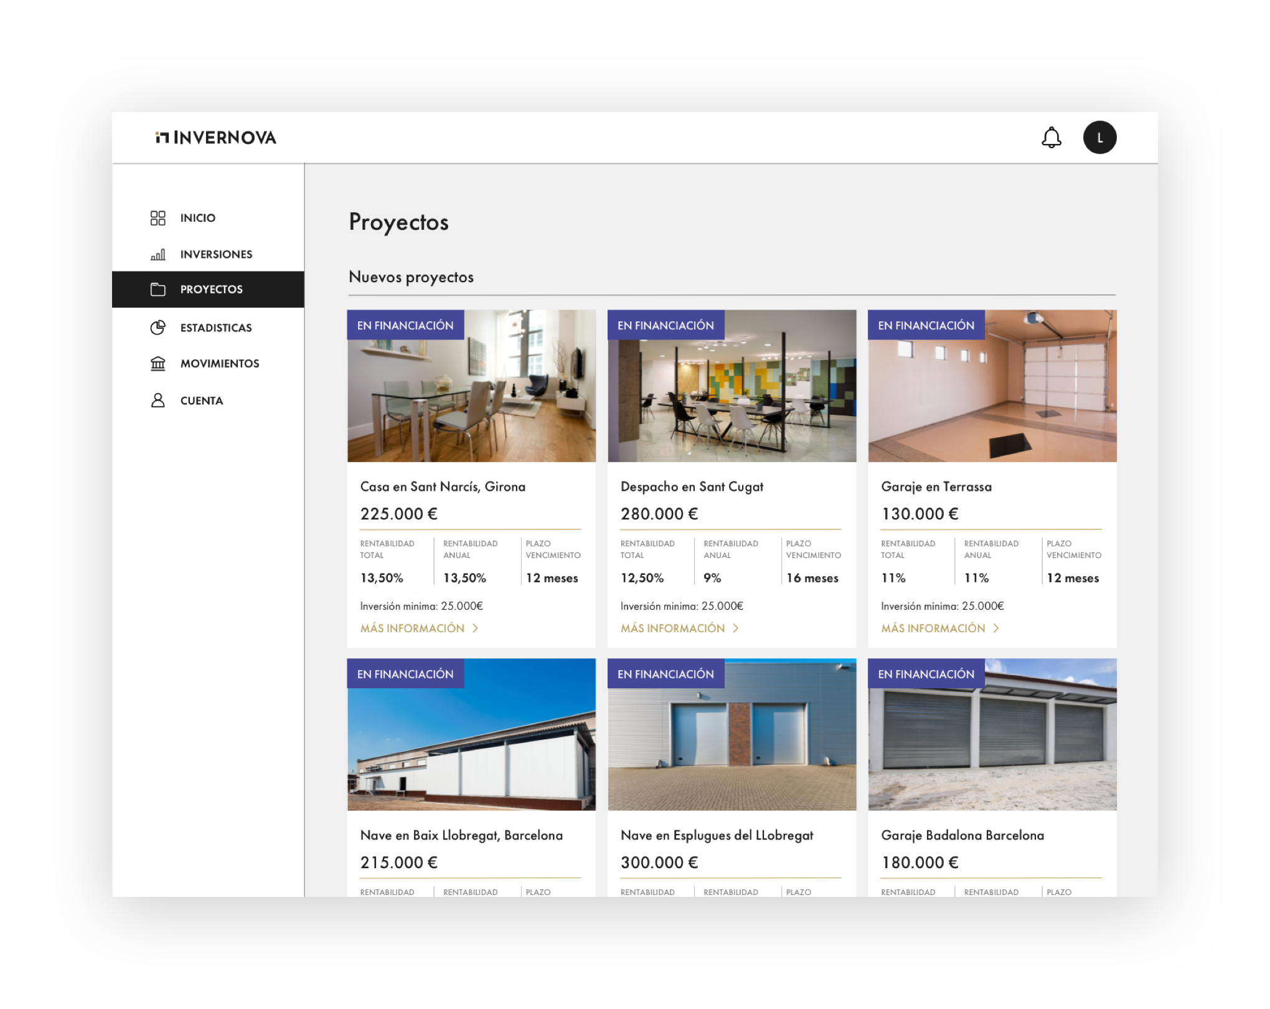
Task: Expand the chevron next to Garaje en Terrassa's Más Información
Action: point(996,628)
